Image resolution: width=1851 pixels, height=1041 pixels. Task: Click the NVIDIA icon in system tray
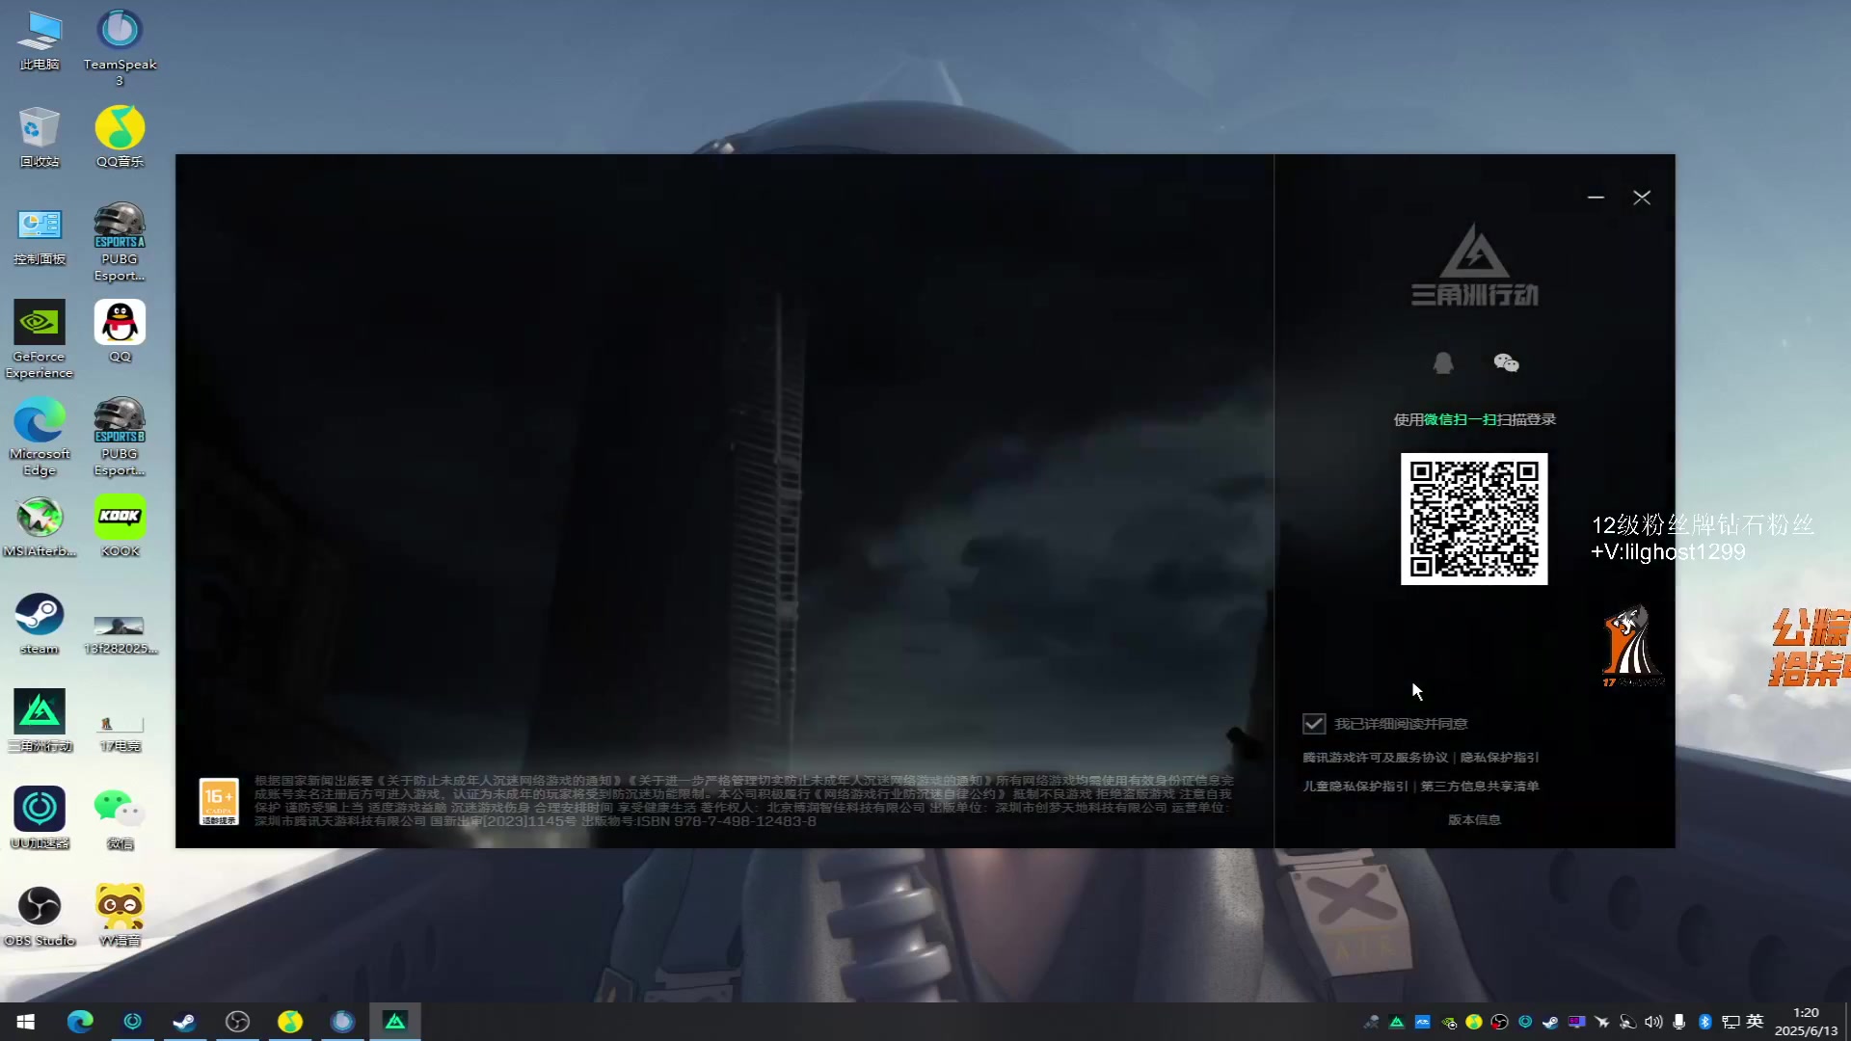pyautogui.click(x=1449, y=1023)
